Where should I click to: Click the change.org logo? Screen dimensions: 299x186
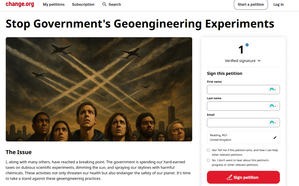click(x=20, y=4)
